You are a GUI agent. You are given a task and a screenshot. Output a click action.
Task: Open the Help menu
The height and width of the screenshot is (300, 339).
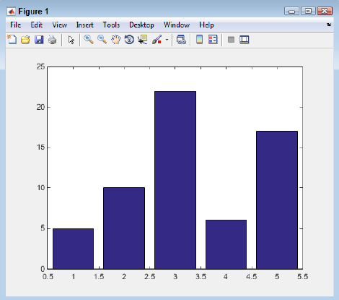pyautogui.click(x=206, y=25)
